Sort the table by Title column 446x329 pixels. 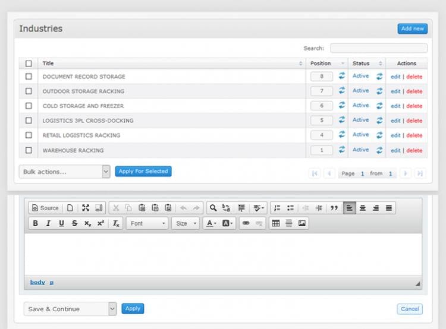171,64
